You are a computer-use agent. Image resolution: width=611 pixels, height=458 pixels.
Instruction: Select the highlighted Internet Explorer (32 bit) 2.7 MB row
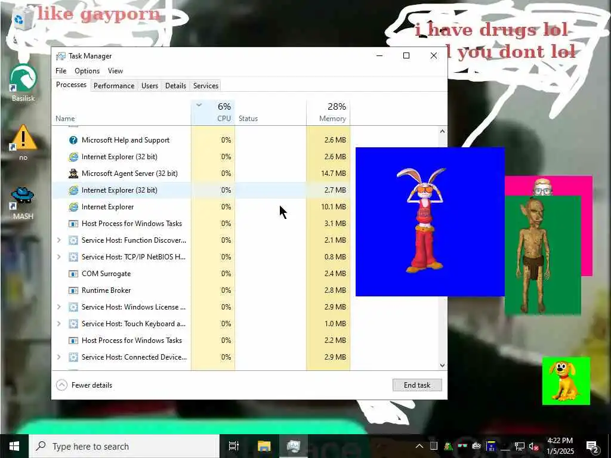click(x=200, y=190)
